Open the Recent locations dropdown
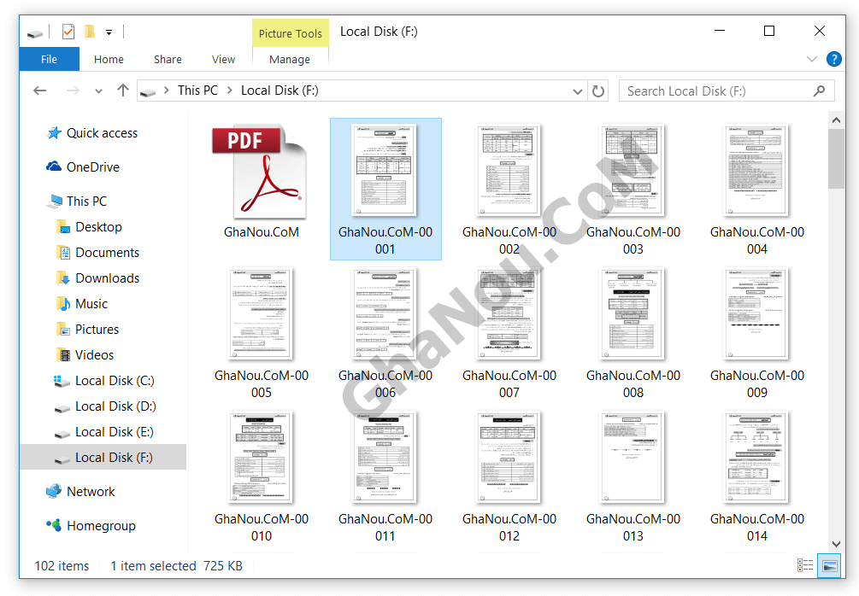This screenshot has width=859, height=596. (x=98, y=91)
